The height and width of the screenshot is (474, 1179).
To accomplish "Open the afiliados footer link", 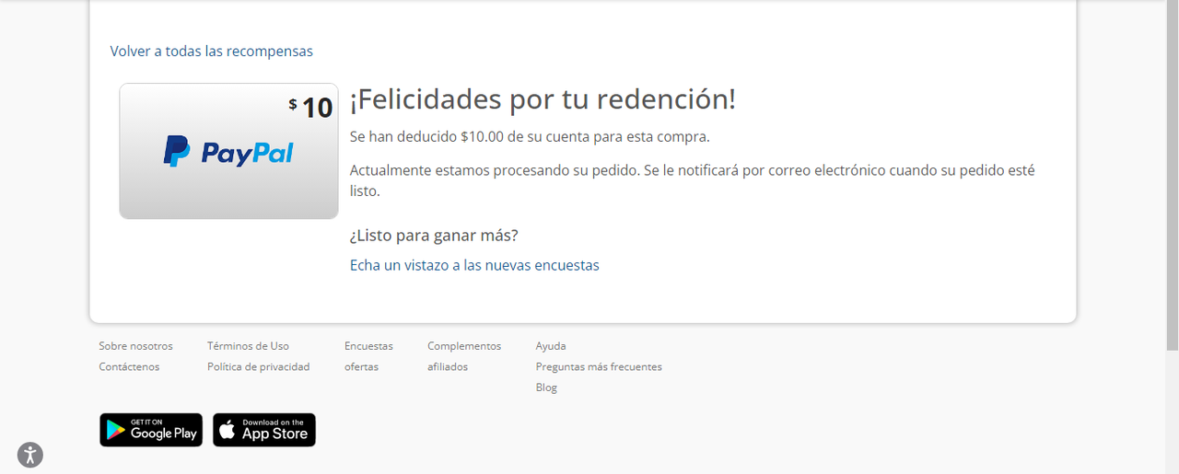I will [x=448, y=366].
